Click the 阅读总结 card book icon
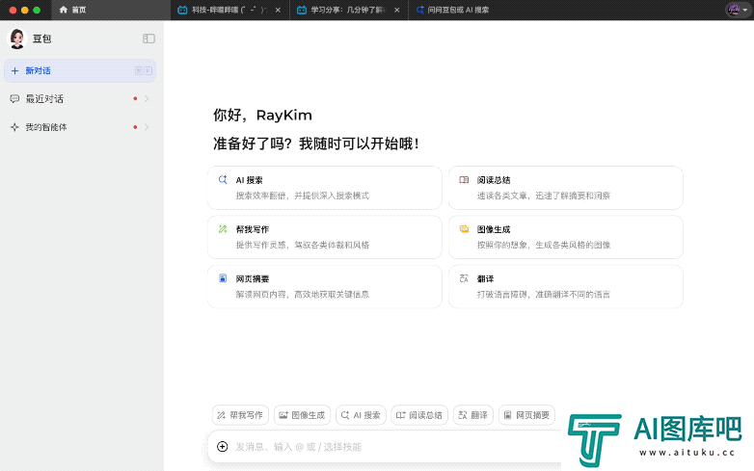Screen dimensions: 754x471 pos(464,179)
